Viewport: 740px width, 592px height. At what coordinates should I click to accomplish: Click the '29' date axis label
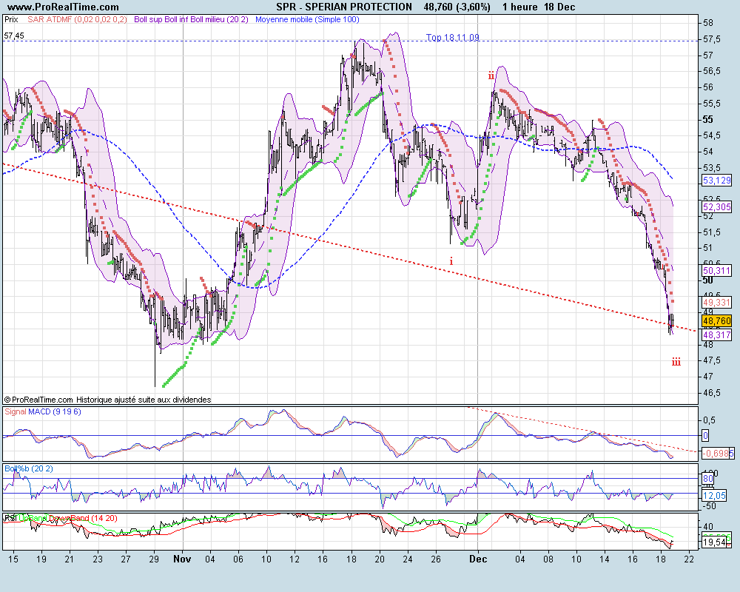(x=154, y=559)
